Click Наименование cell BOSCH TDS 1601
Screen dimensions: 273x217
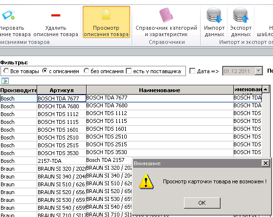pyautogui.click(x=159, y=130)
